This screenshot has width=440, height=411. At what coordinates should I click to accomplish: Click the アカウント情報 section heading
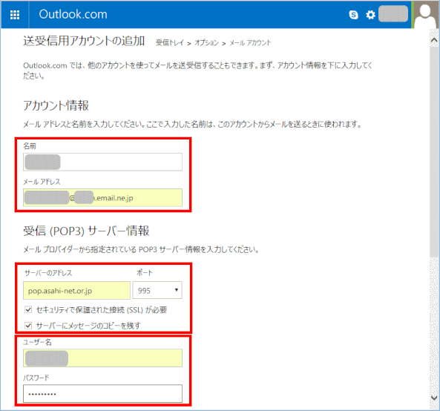coord(56,105)
